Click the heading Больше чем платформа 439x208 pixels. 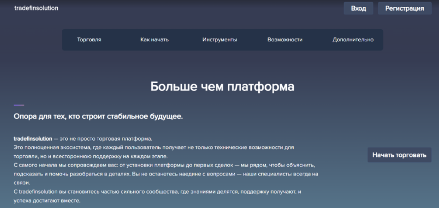(222, 87)
